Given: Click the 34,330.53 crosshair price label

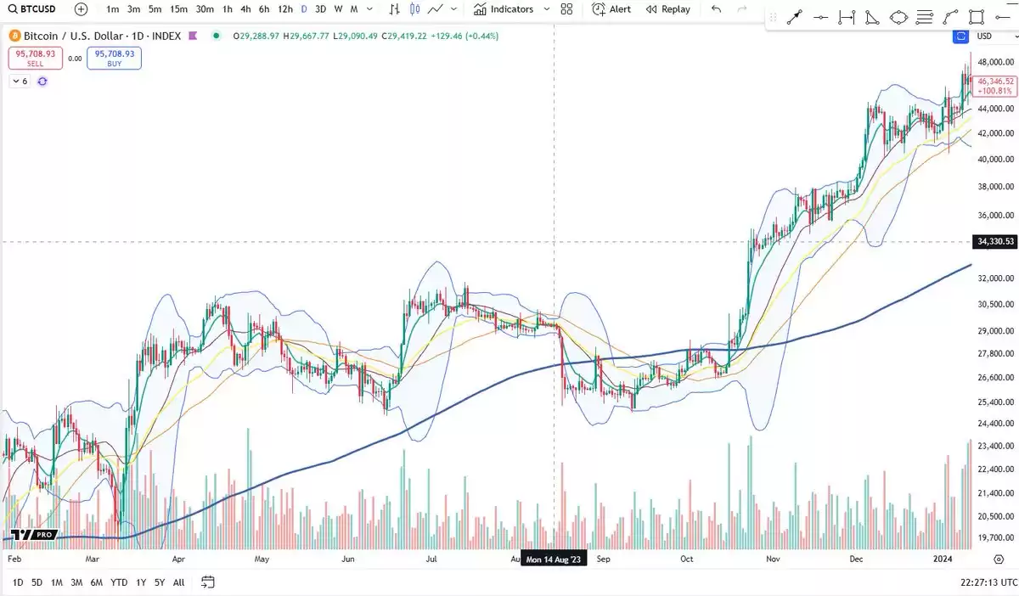Looking at the screenshot, I should (996, 242).
